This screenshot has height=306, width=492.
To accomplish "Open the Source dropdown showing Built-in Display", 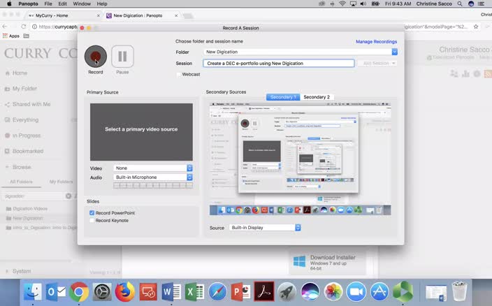I will point(265,228).
